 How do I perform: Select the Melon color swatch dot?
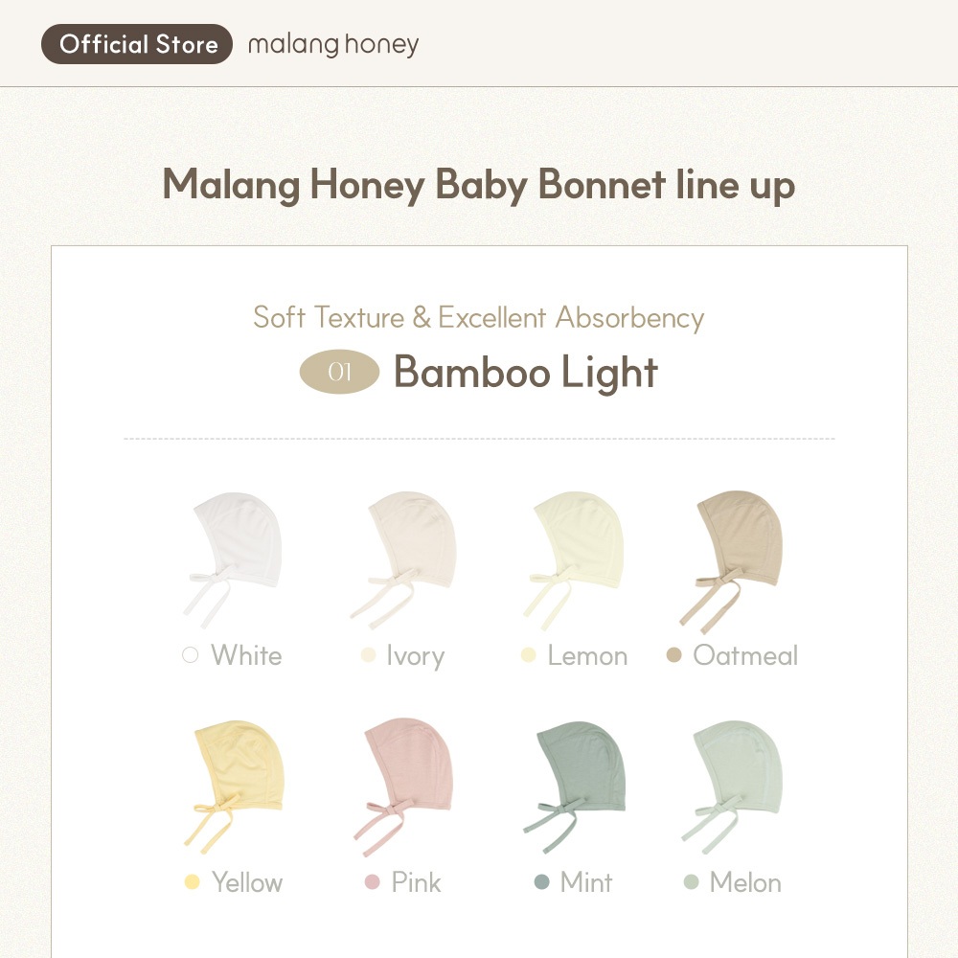pos(691,881)
